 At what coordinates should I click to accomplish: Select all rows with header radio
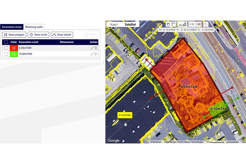[x=6, y=42]
